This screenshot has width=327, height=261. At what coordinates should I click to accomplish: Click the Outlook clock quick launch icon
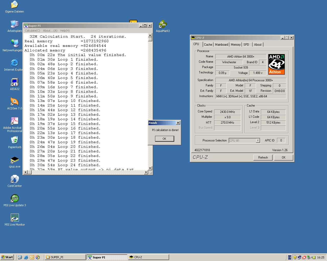32,257
